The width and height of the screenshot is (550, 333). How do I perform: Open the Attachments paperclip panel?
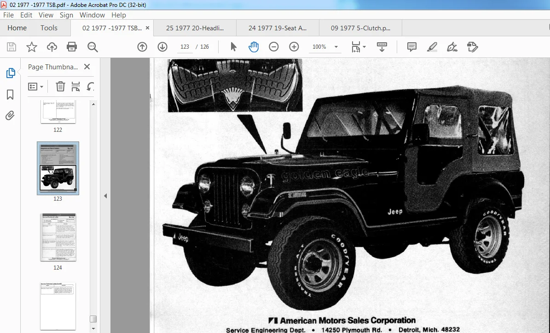(10, 116)
